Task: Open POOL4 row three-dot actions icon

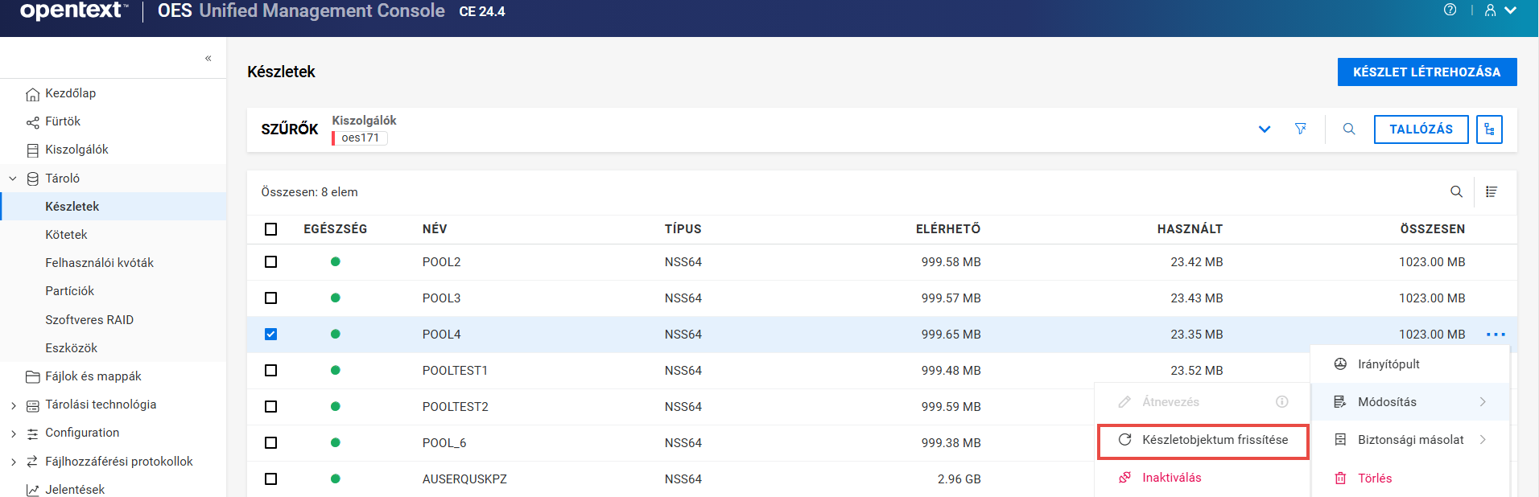Action: click(x=1496, y=335)
